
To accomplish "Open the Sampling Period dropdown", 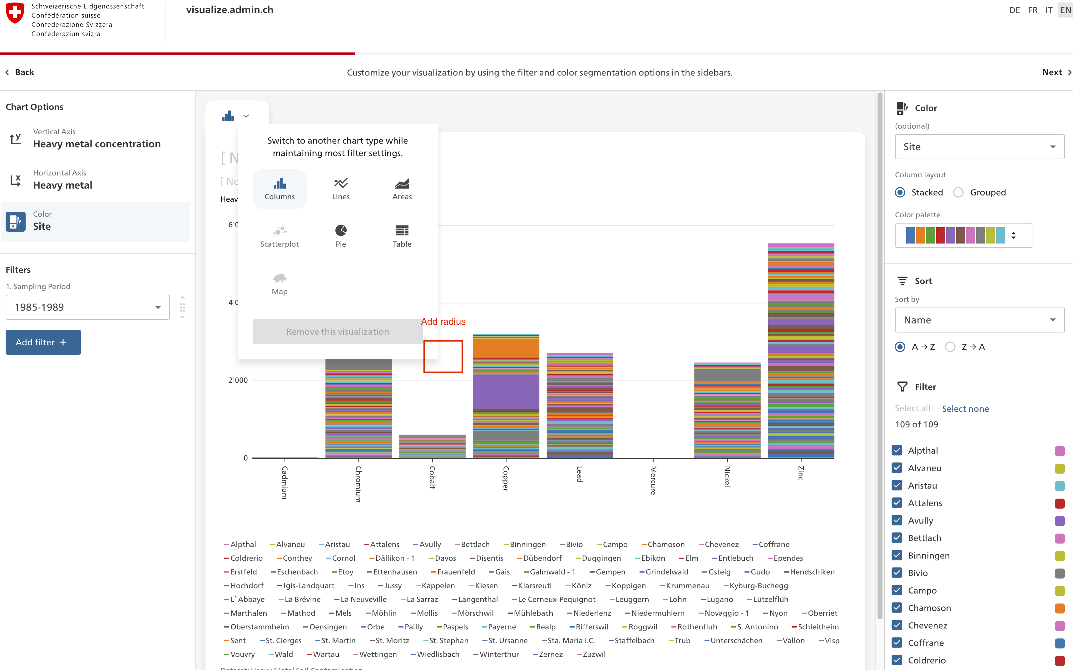I will [x=87, y=307].
